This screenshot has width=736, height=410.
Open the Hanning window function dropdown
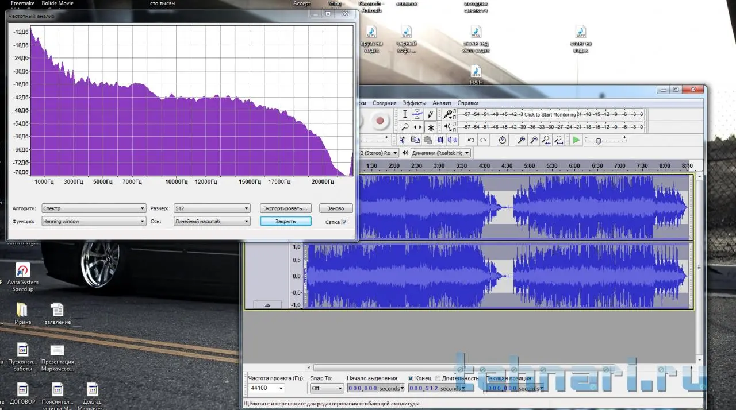[x=93, y=221]
